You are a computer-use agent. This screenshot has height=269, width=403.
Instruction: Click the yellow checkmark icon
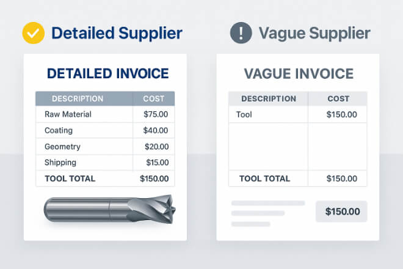(34, 33)
